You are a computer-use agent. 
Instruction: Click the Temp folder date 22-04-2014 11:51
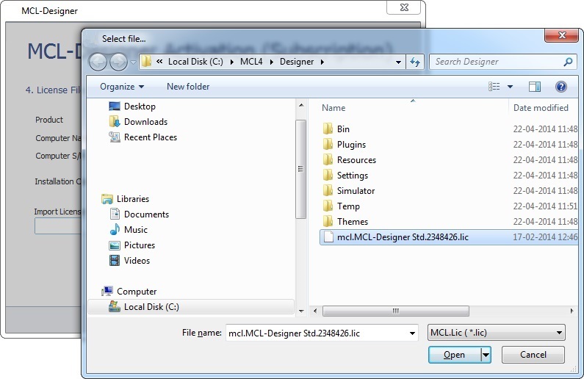click(545, 206)
